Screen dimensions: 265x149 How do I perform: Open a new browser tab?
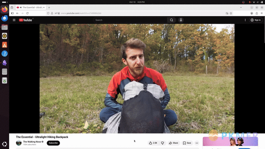point(49,7)
